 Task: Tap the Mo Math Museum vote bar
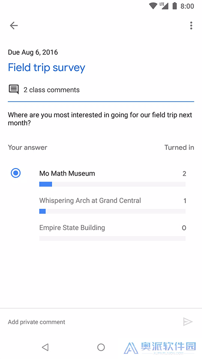click(x=112, y=184)
